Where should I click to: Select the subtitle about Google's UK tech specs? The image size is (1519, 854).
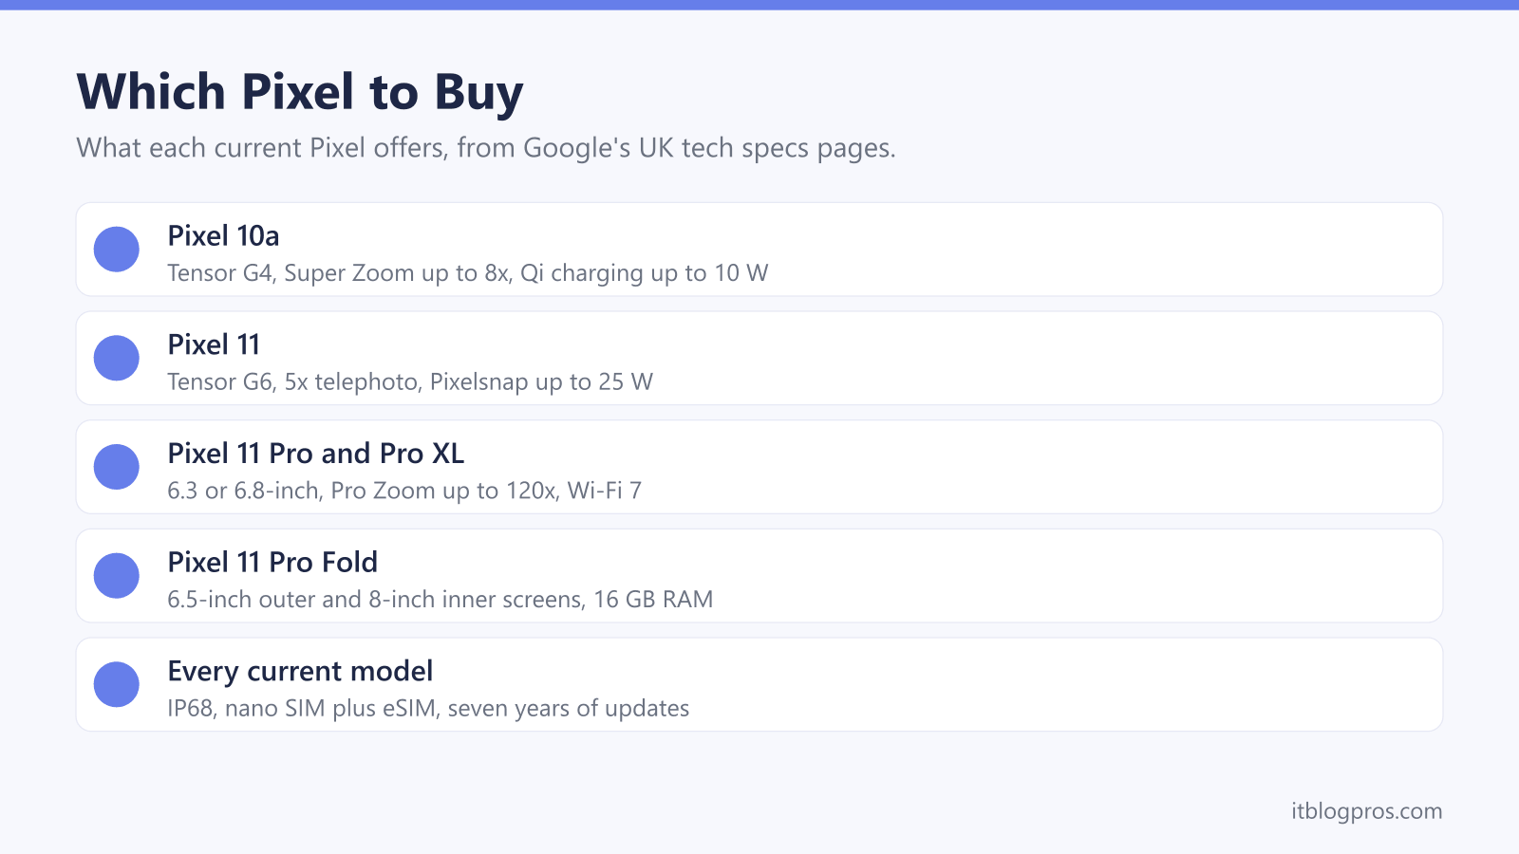point(486,148)
